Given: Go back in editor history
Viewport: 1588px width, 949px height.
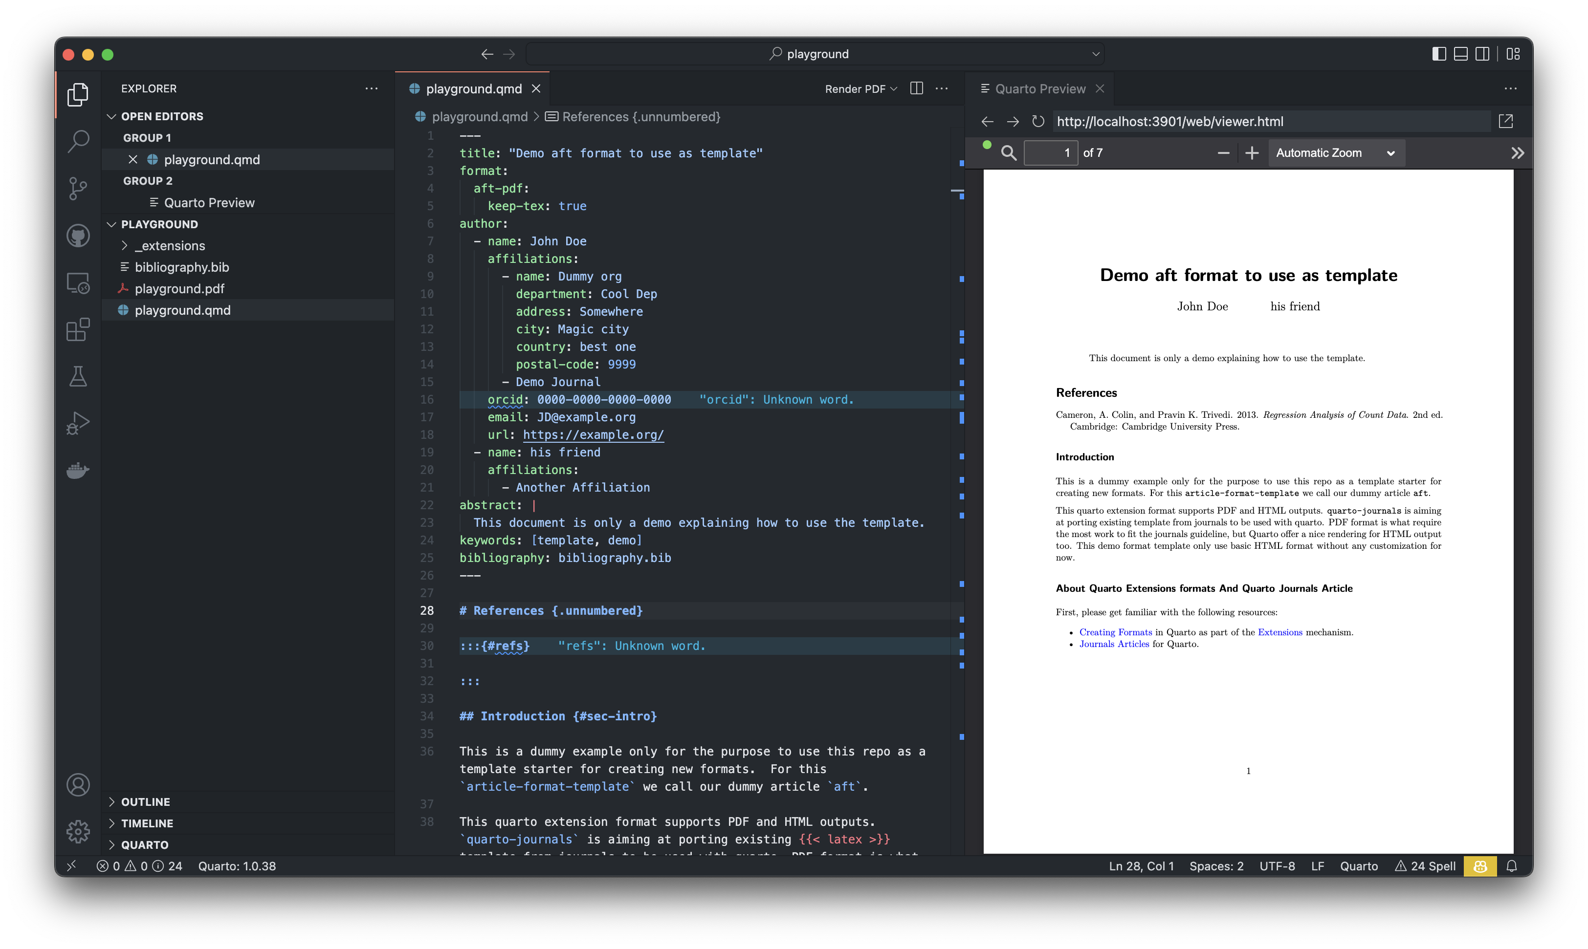Looking at the screenshot, I should pyautogui.click(x=487, y=54).
